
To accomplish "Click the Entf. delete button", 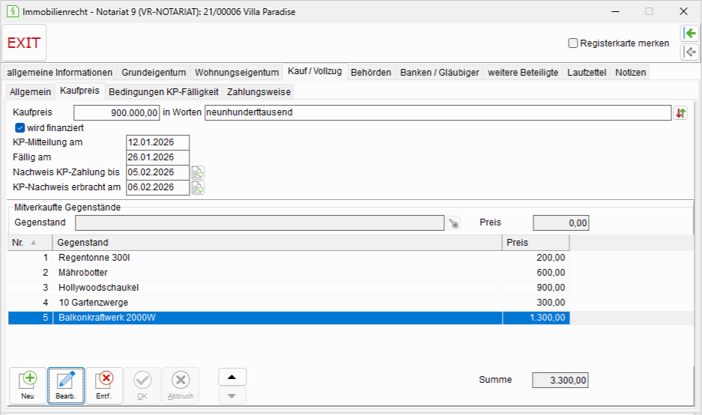I will (x=104, y=386).
